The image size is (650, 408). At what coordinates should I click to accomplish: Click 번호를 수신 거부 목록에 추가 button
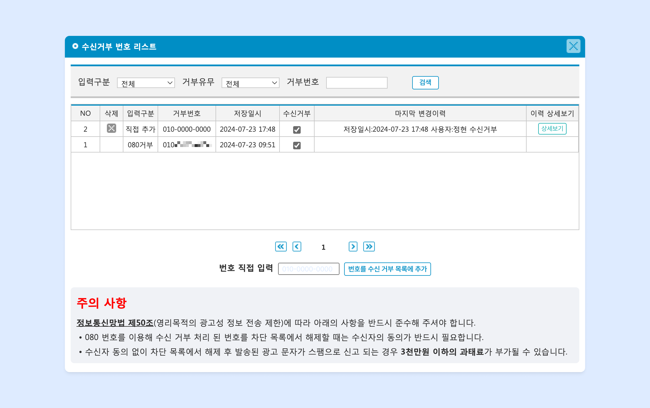click(x=387, y=269)
